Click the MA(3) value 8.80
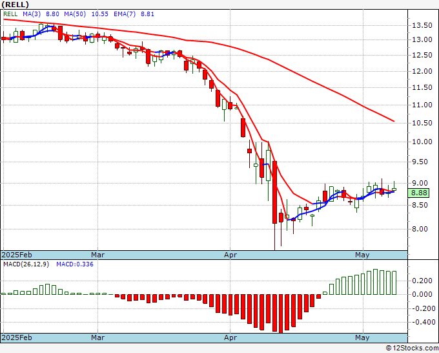Screen dimensions: 439x353 pyautogui.click(x=52, y=14)
